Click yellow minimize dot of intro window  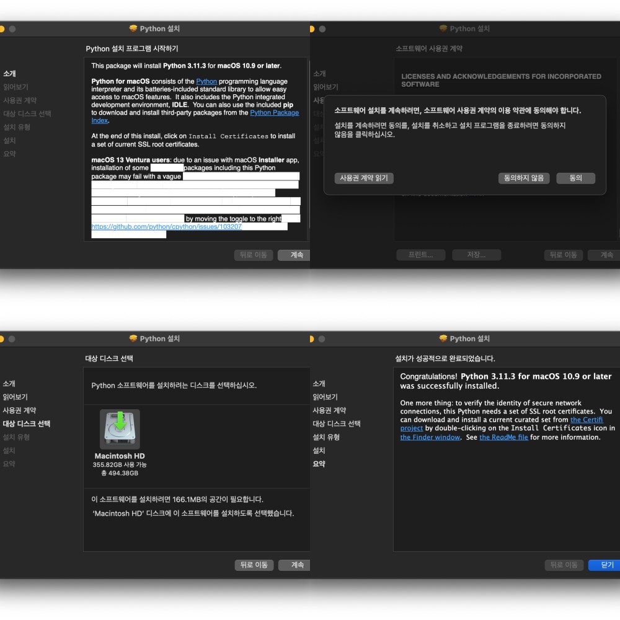pos(1,29)
